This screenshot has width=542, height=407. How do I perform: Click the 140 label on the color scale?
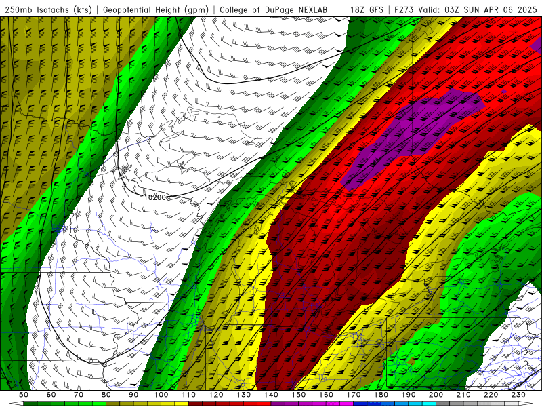click(271, 395)
